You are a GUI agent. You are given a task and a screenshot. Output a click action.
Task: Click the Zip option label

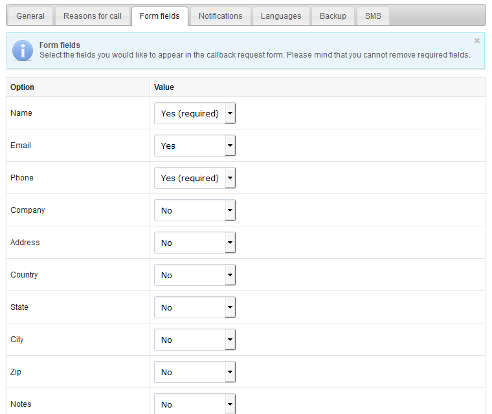click(x=16, y=372)
